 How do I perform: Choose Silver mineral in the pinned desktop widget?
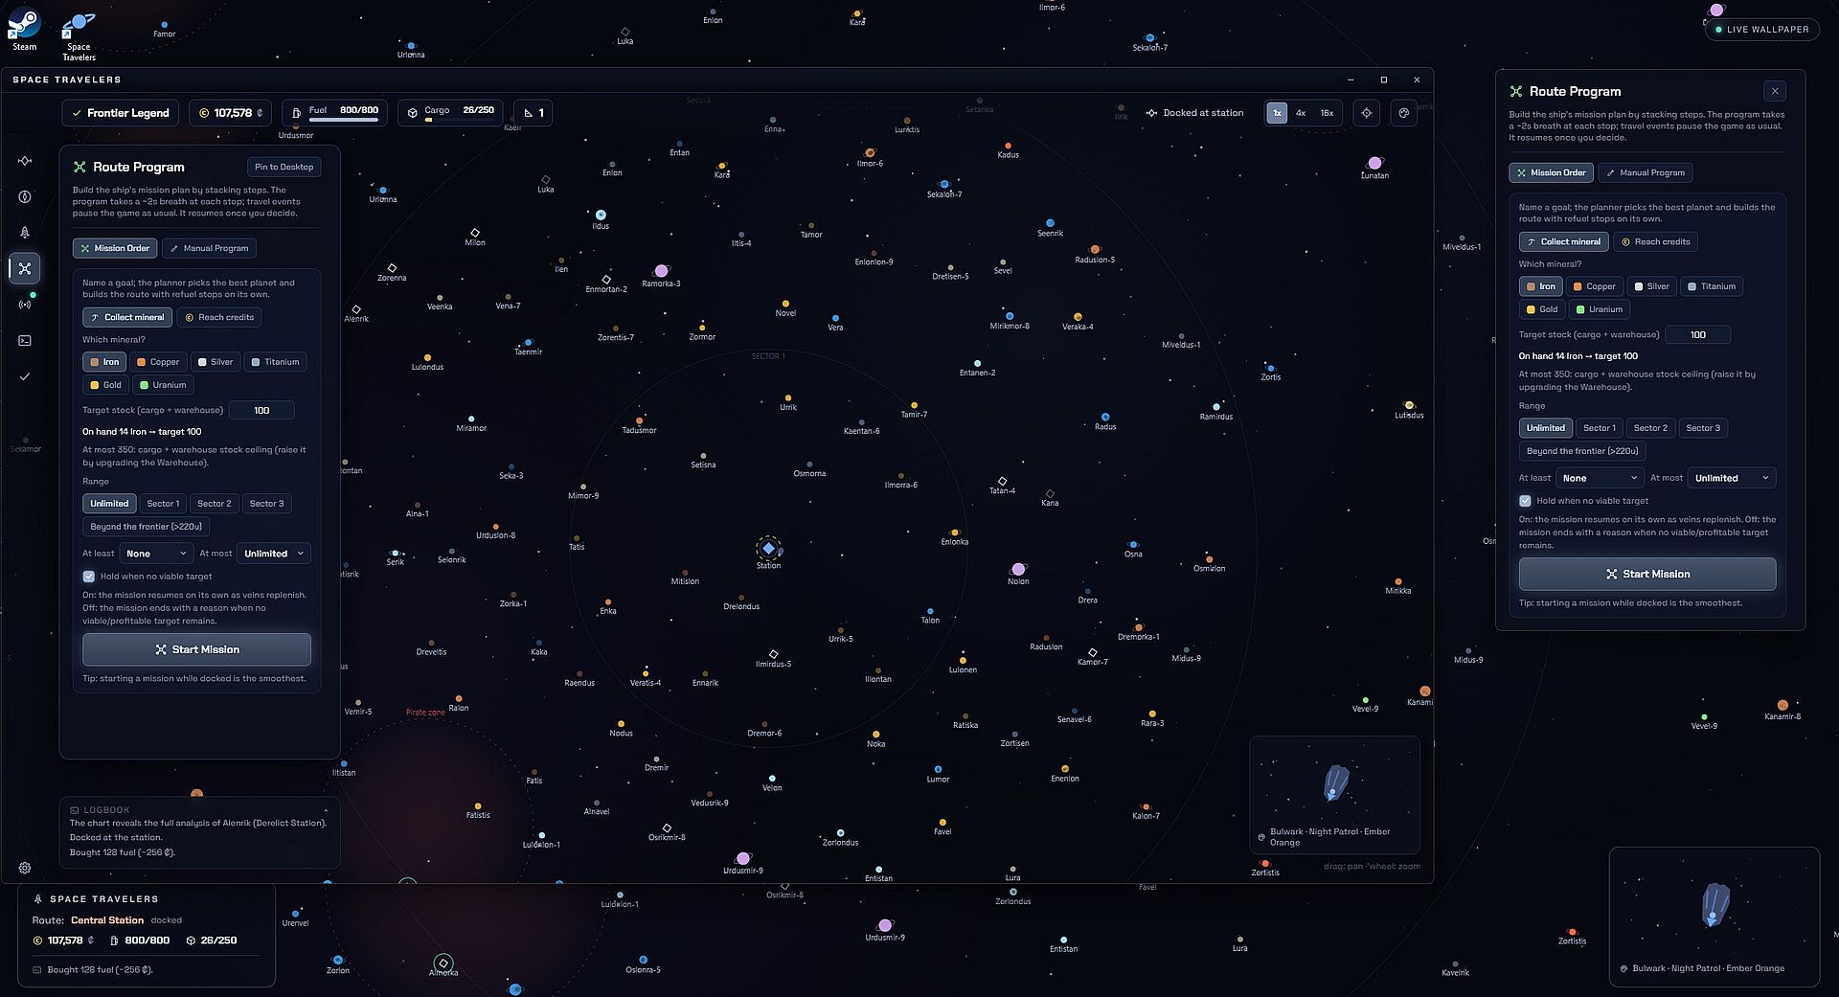(x=1652, y=286)
